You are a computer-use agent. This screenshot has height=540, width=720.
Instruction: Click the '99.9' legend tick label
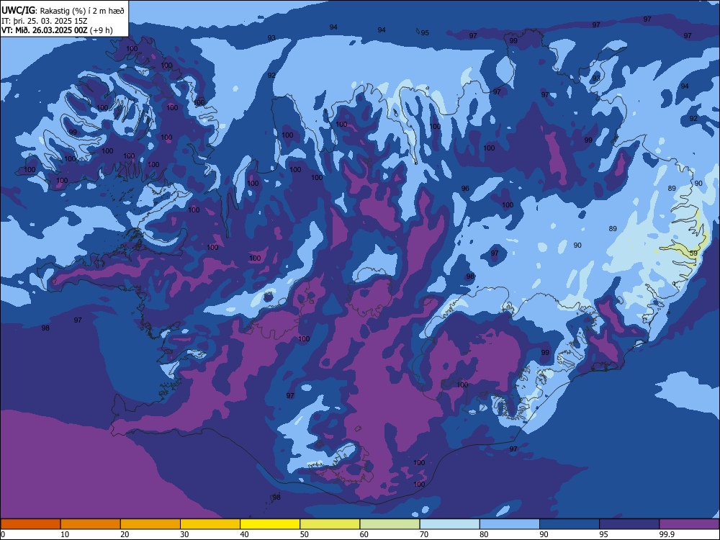click(666, 534)
